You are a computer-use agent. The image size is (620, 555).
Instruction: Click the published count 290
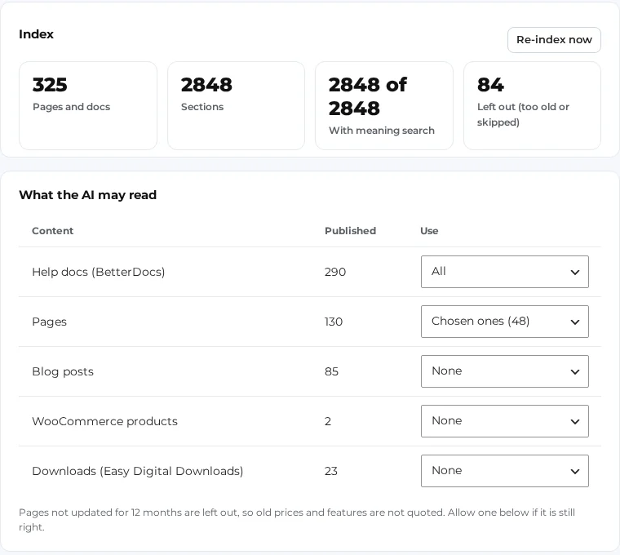coord(335,272)
